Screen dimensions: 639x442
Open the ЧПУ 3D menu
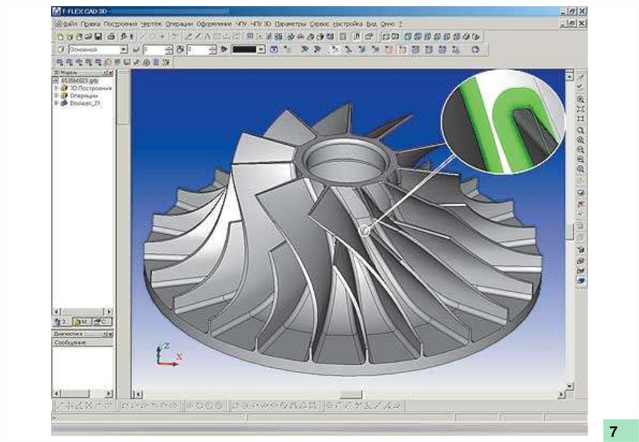click(261, 24)
